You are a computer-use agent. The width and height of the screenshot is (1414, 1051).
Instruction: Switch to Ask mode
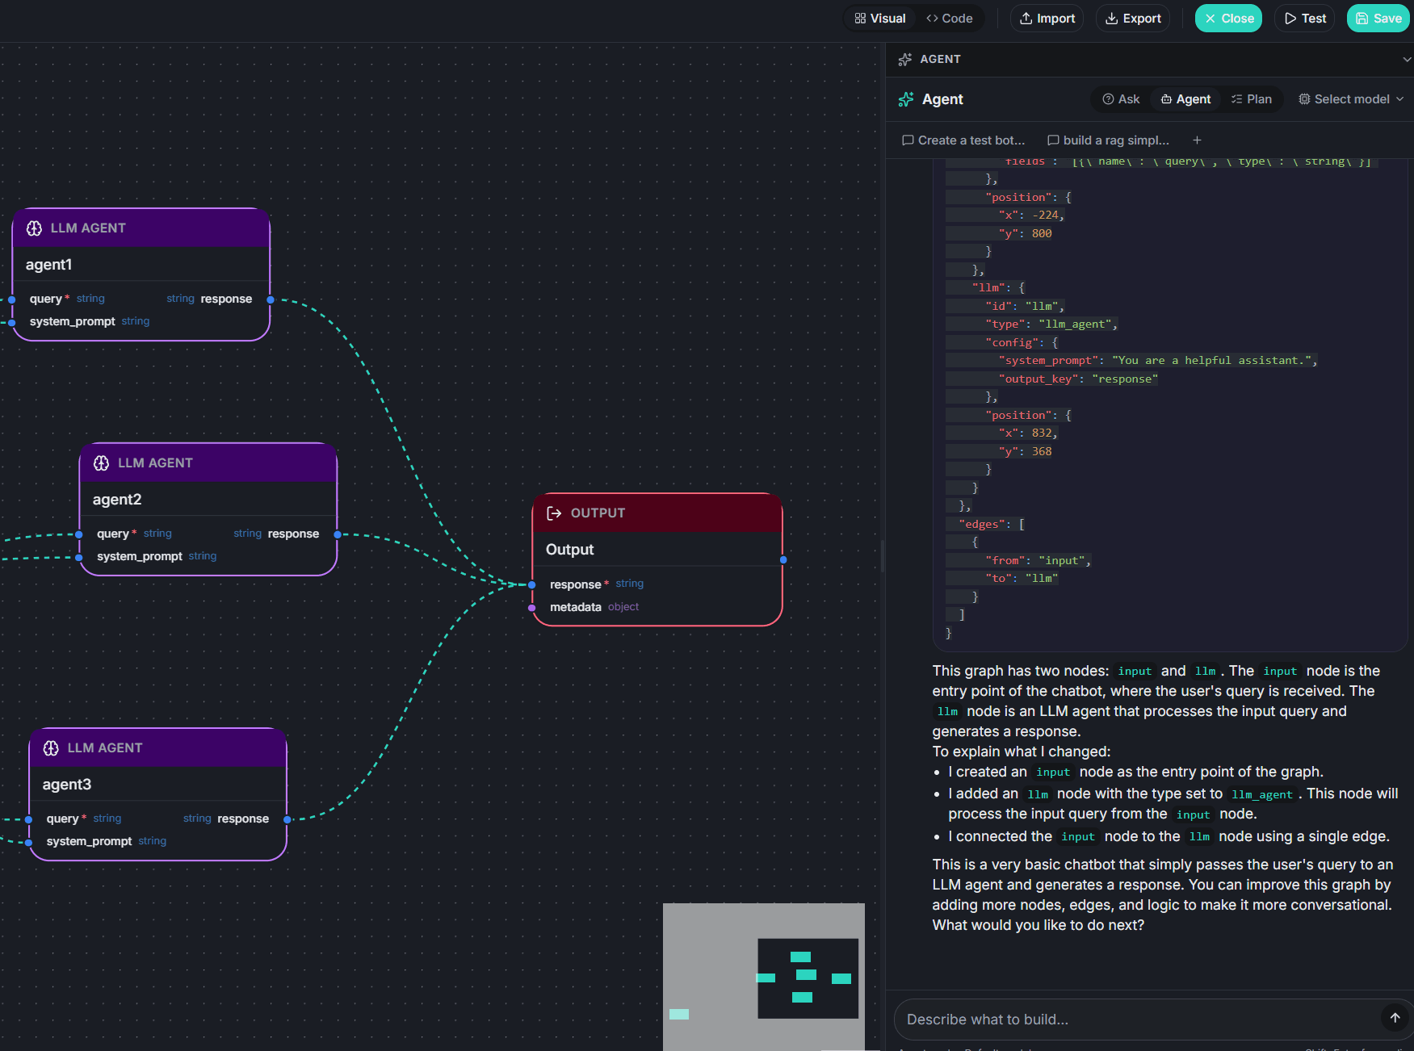pos(1120,98)
